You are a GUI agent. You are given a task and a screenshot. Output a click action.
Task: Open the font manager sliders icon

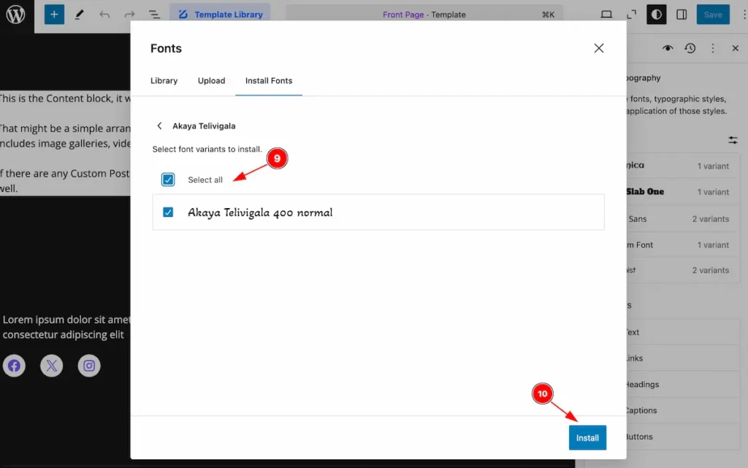pos(733,139)
